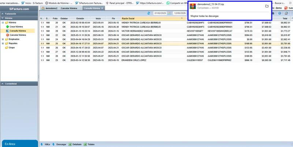Click the Inicio column header
The height and width of the screenshot is (147, 293).
coord(98,19)
